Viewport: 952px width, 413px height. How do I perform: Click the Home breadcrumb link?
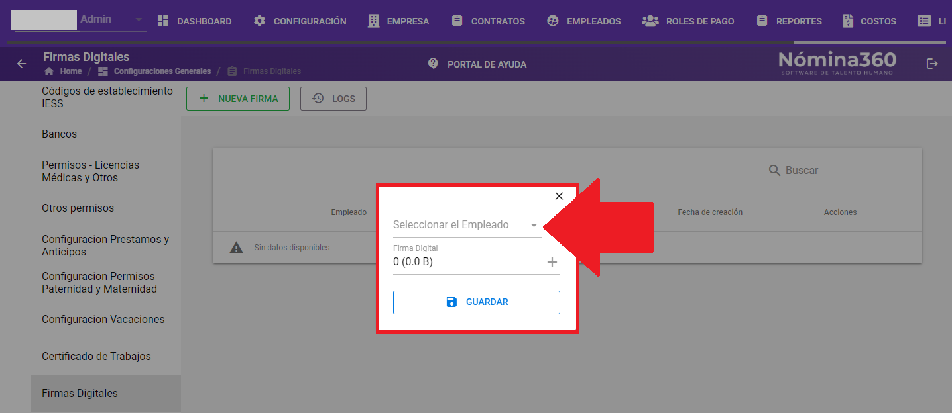coord(63,71)
